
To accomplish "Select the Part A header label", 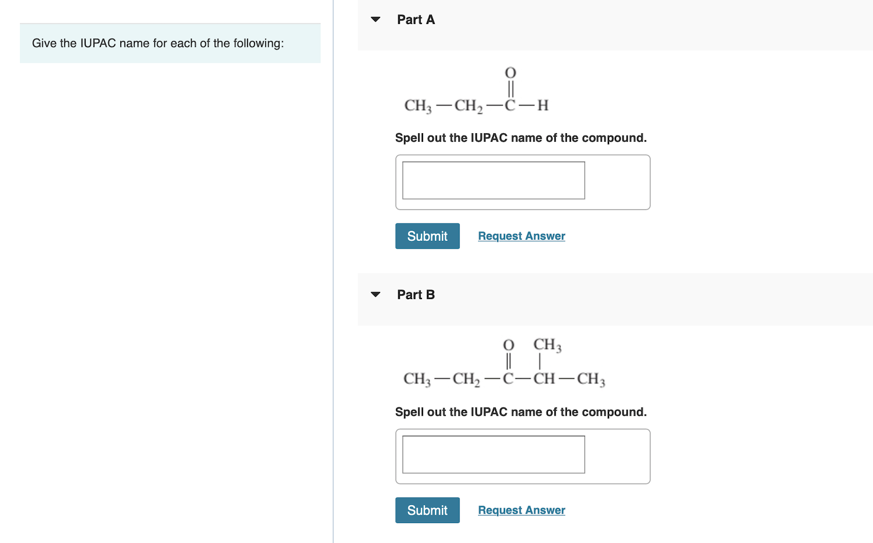I will click(x=415, y=19).
